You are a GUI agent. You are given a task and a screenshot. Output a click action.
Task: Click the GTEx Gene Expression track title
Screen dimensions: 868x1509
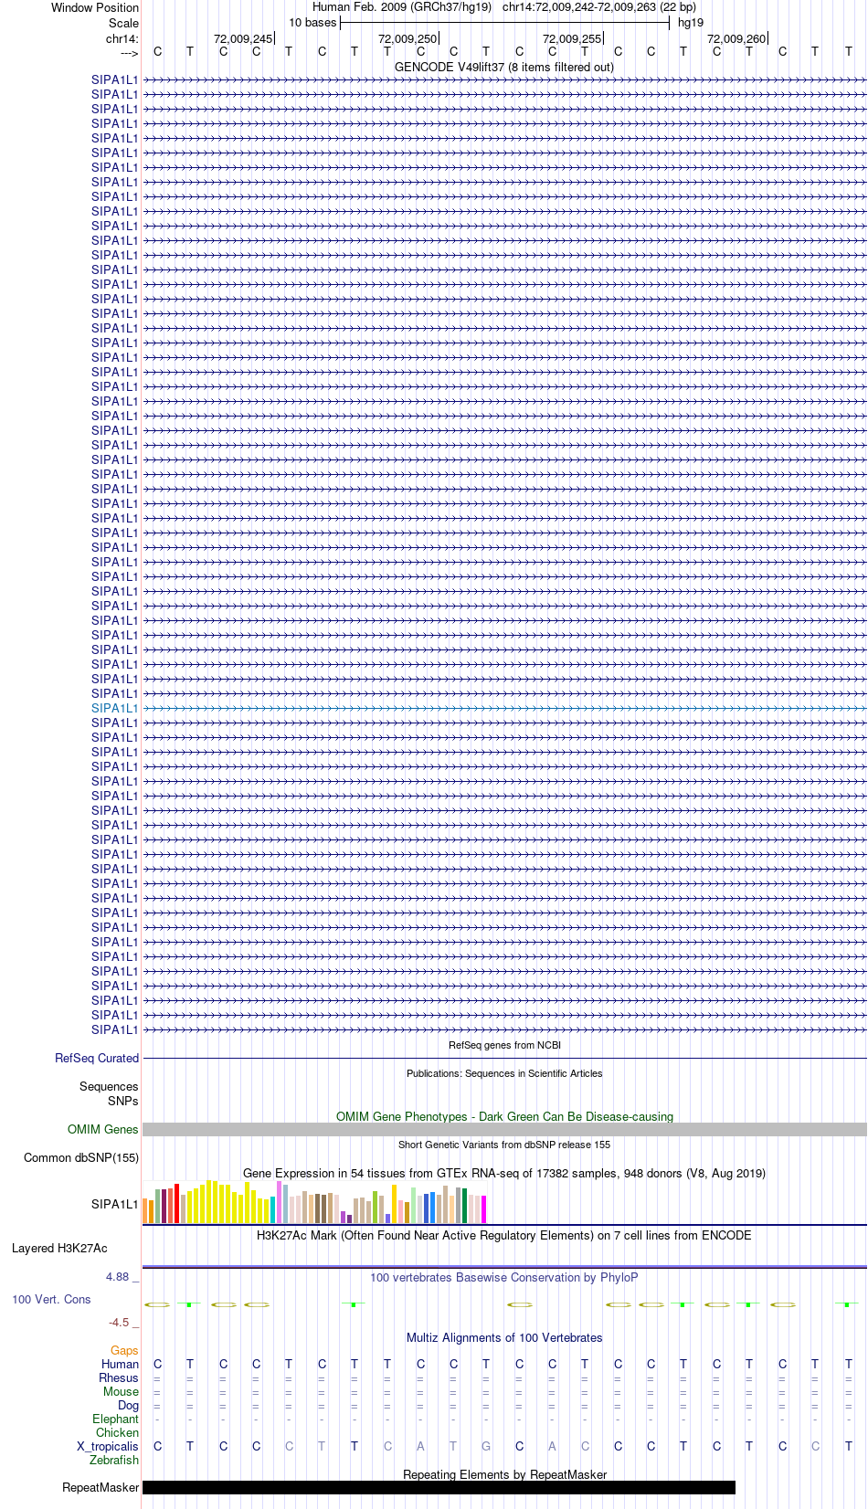click(x=504, y=1173)
